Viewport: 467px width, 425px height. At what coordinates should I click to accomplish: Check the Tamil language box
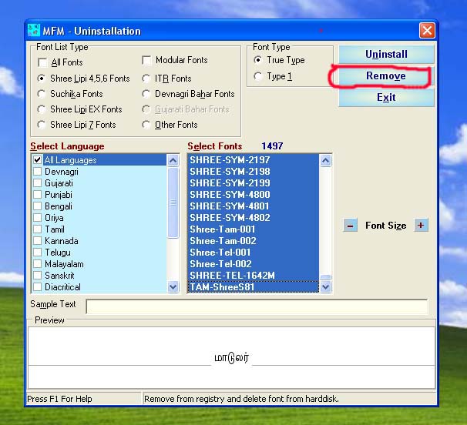click(37, 229)
